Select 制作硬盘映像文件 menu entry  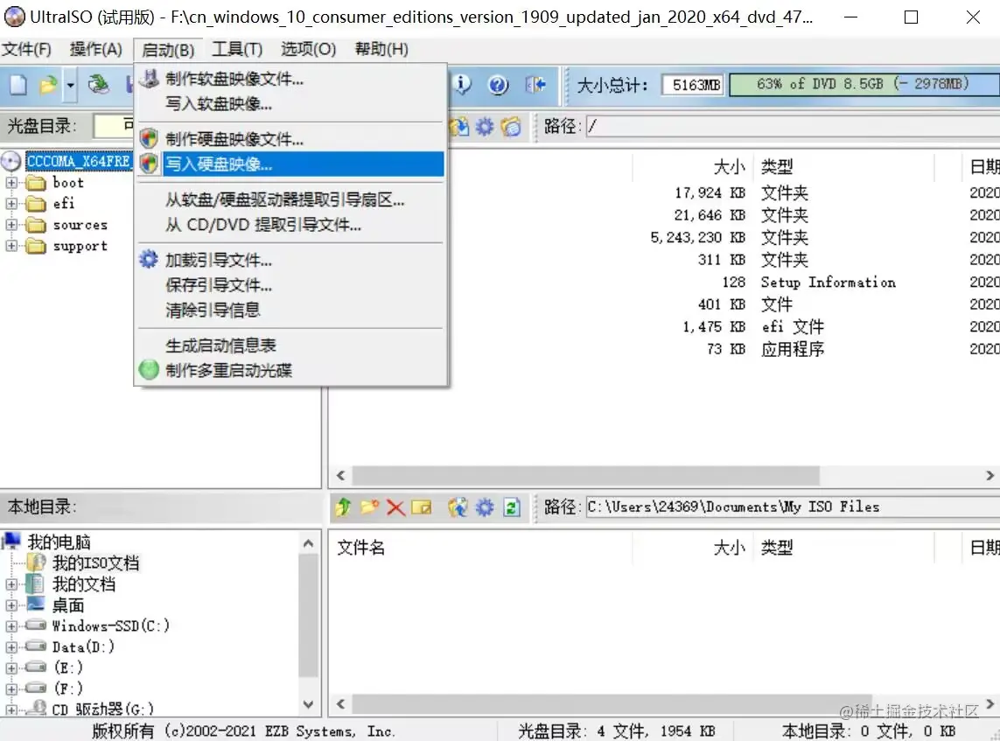(x=290, y=139)
